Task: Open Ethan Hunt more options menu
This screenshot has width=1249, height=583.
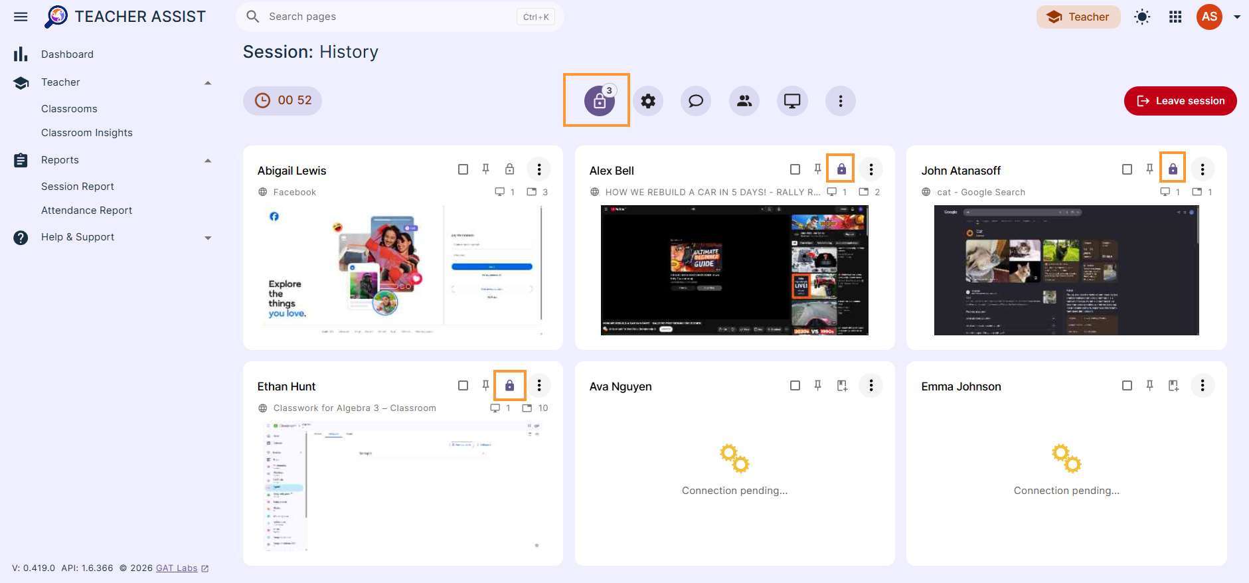Action: (539, 385)
